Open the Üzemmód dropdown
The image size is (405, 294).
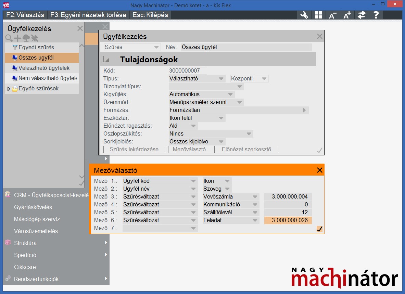coord(240,102)
